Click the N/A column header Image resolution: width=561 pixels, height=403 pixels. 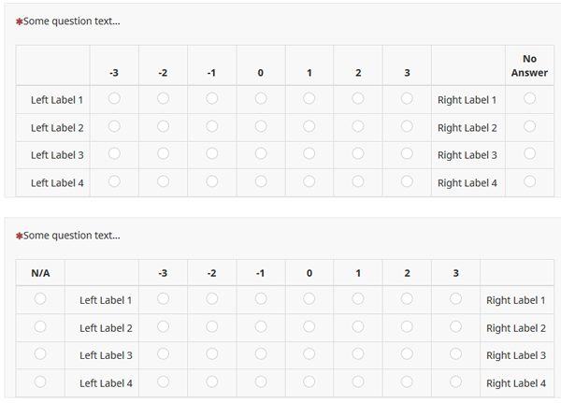(40, 273)
